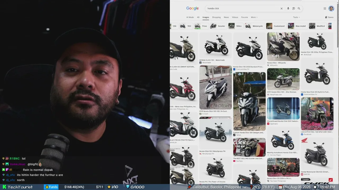Switch to the All results tab

(198, 17)
